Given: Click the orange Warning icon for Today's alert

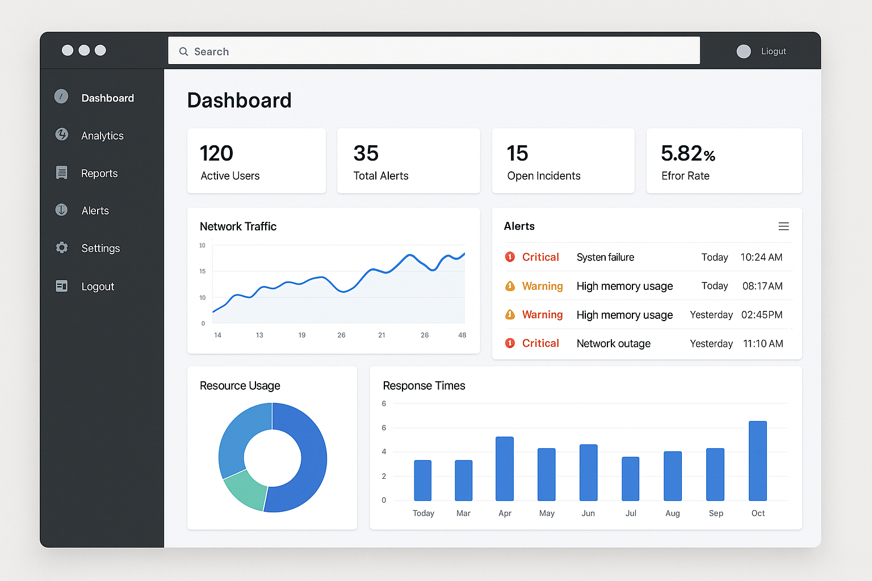Looking at the screenshot, I should [510, 286].
